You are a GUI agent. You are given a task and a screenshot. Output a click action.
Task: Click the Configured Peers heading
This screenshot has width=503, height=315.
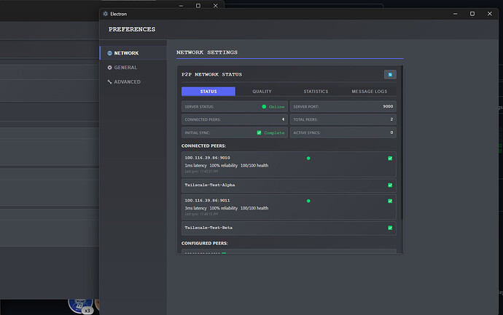click(205, 243)
